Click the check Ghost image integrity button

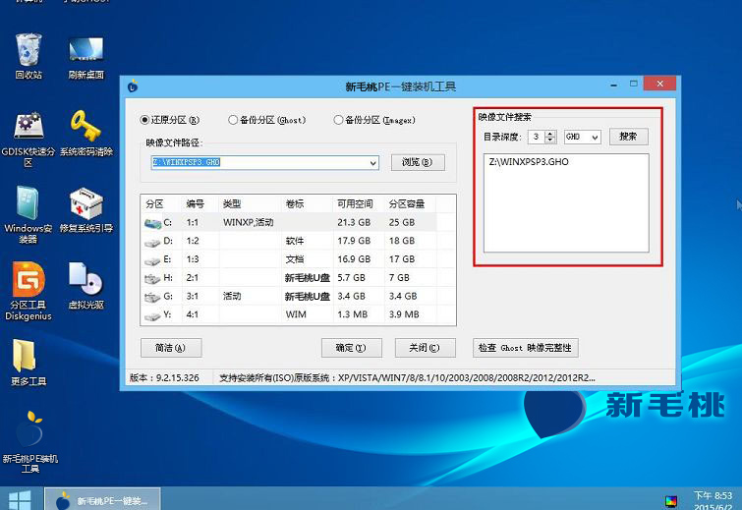click(525, 348)
